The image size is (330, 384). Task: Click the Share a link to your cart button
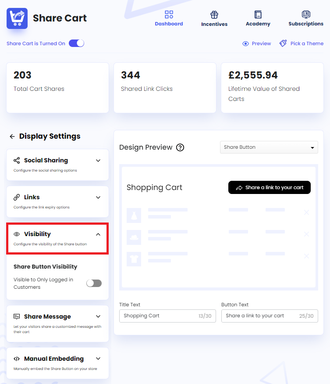[x=270, y=187]
